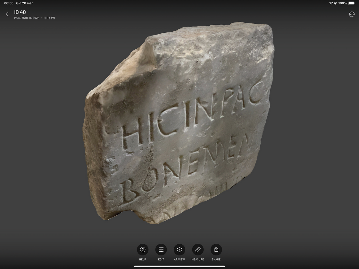
Task: Tap the MEASURE text label
Action: coord(198,259)
